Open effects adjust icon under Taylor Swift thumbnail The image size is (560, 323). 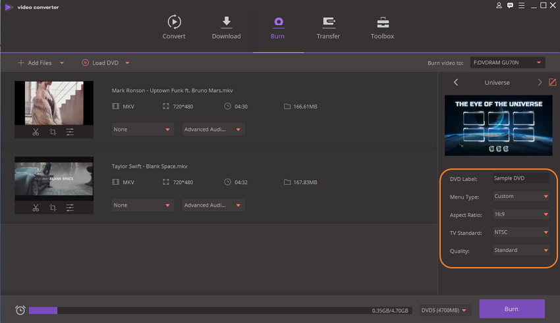point(70,208)
